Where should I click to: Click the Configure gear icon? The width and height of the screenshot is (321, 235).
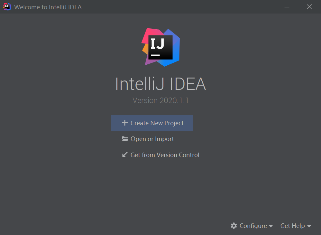[x=234, y=226]
